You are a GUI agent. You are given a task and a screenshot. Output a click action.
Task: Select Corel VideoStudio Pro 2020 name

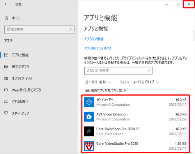tap(117, 143)
